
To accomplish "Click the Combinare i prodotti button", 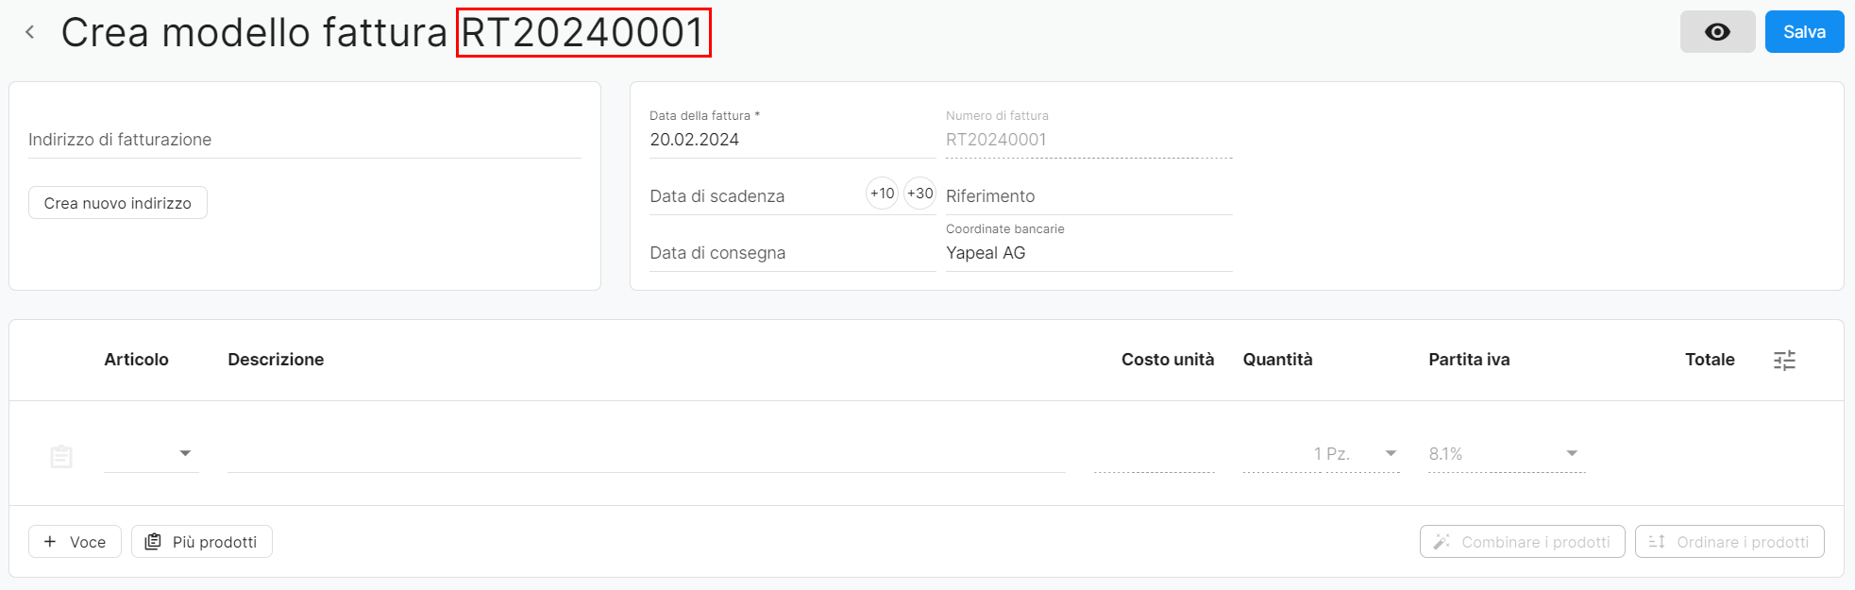I will coord(1522,542).
